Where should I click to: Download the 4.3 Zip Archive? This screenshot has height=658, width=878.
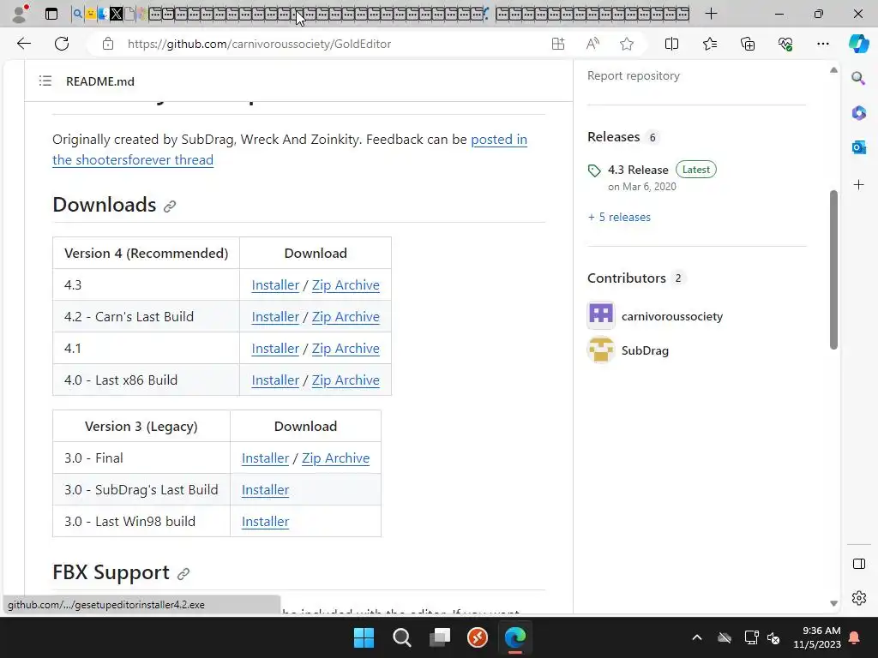(346, 284)
